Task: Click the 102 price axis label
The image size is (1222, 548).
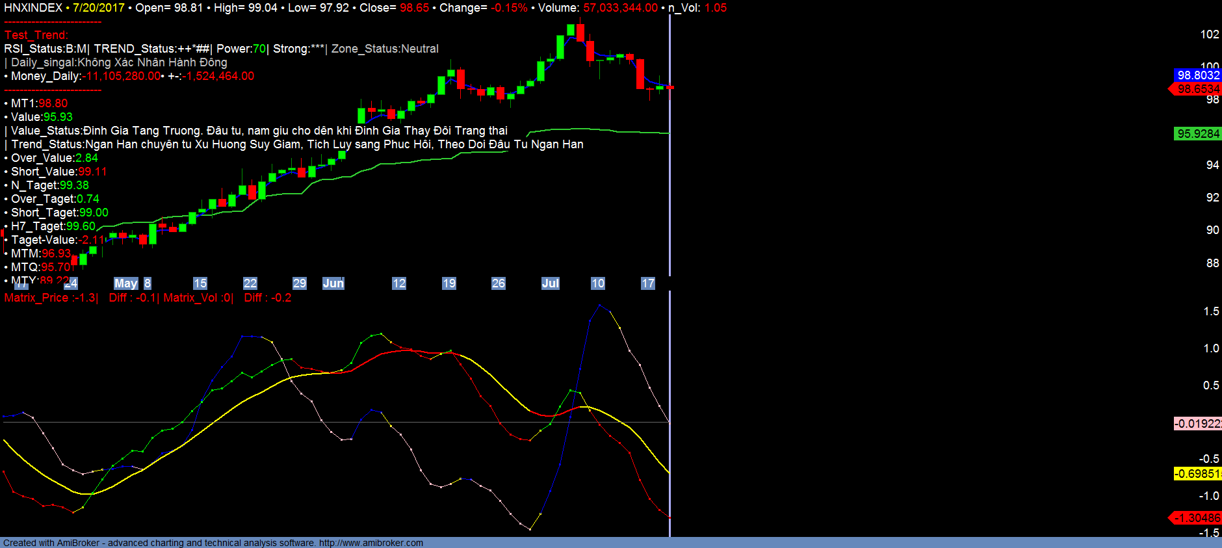Action: pos(1209,34)
